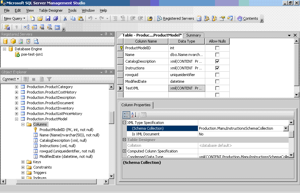Screen dimensions: 300x193
Task: Open the File menu
Action: click(7, 10)
